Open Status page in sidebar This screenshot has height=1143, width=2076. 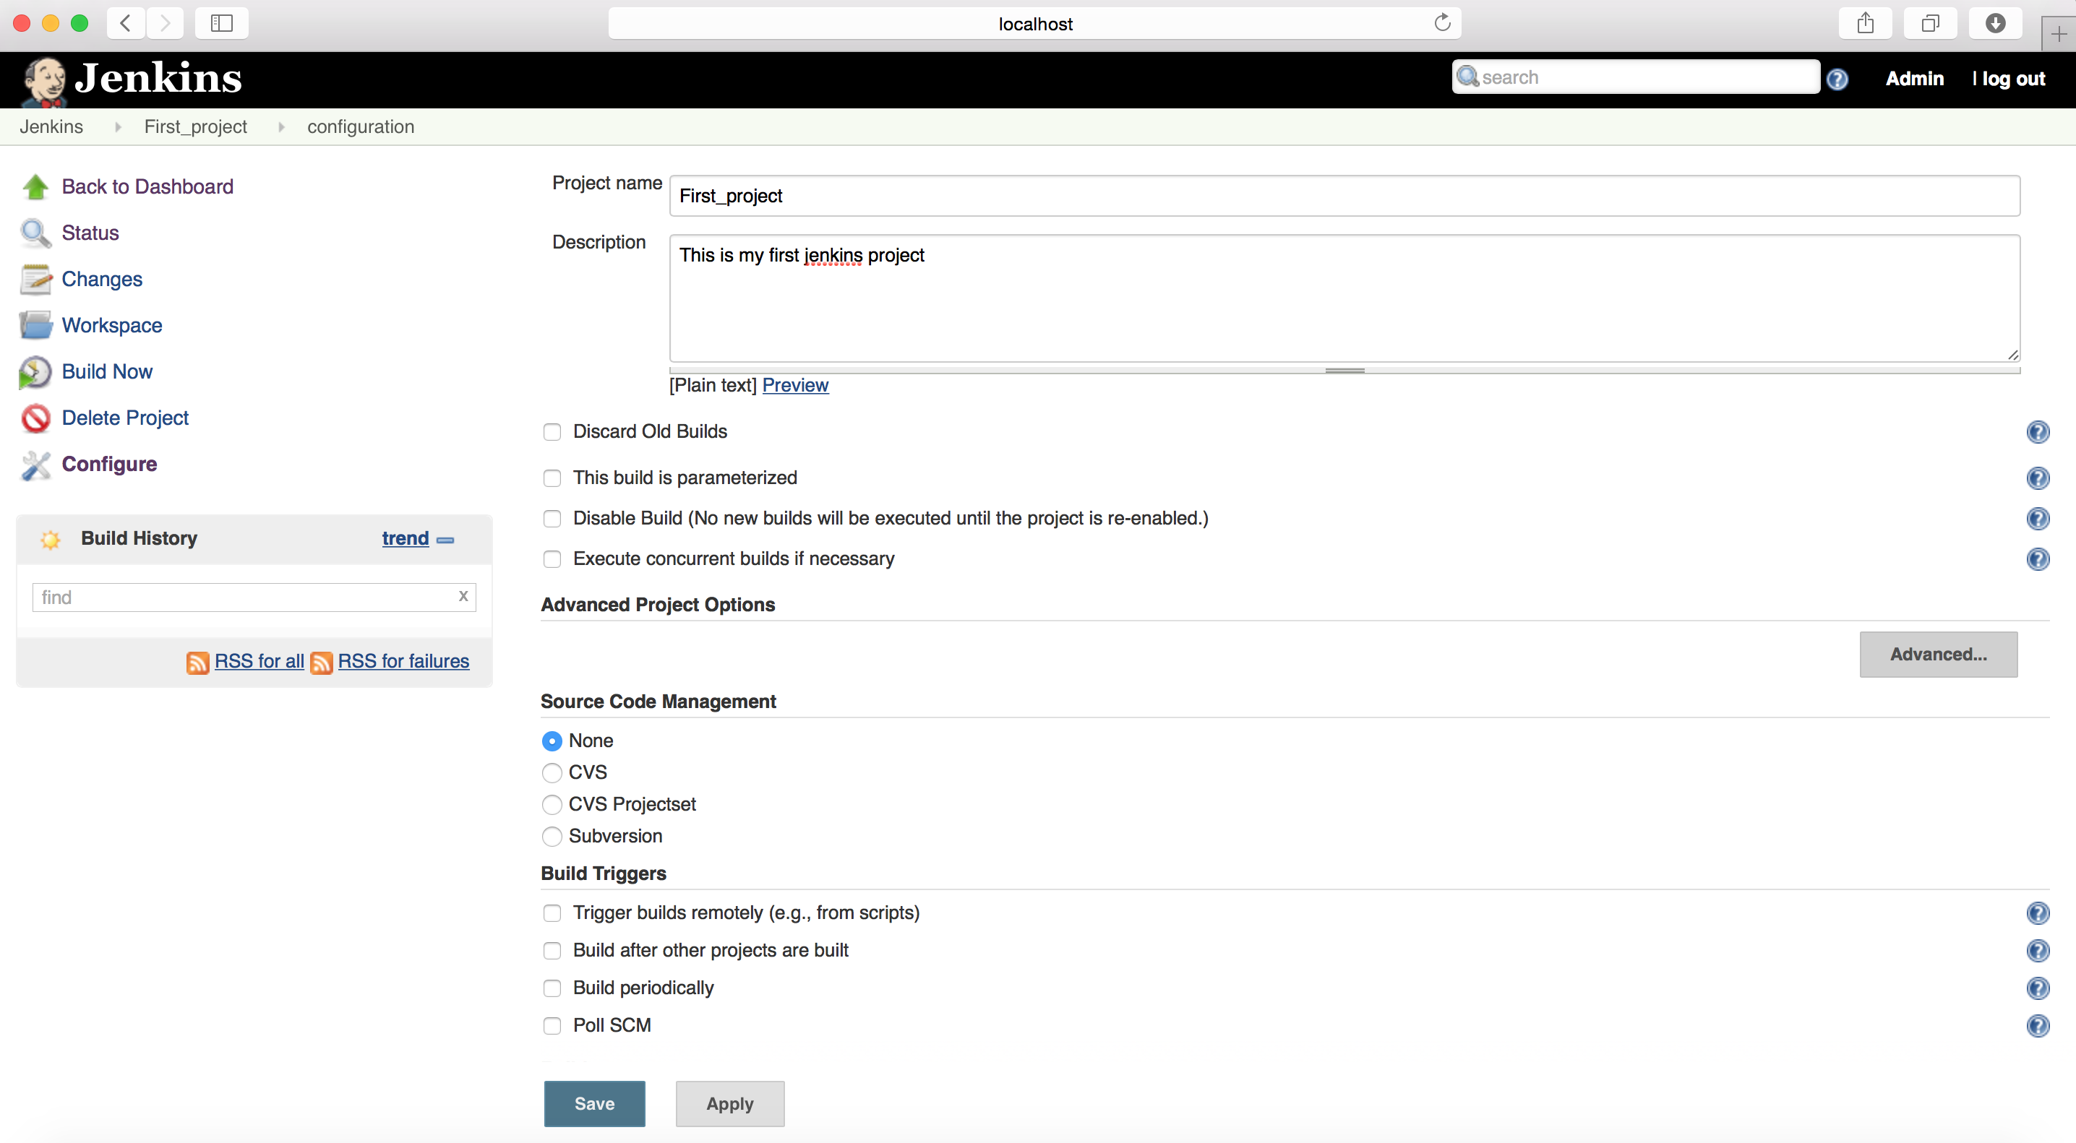tap(90, 233)
